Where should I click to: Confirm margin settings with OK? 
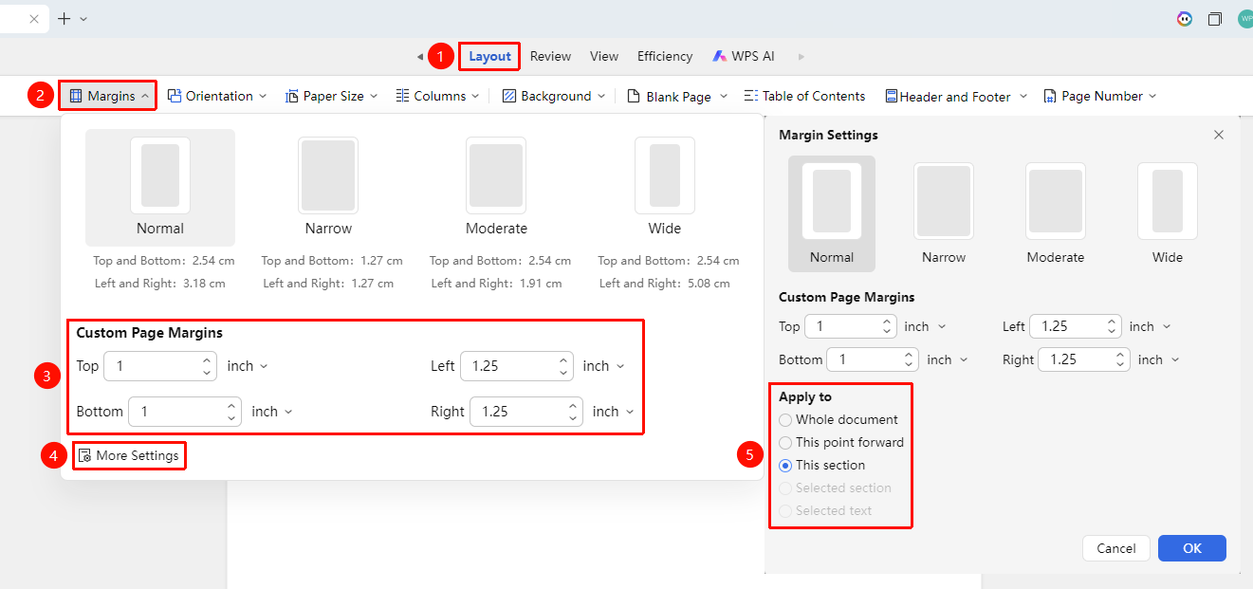pos(1192,548)
